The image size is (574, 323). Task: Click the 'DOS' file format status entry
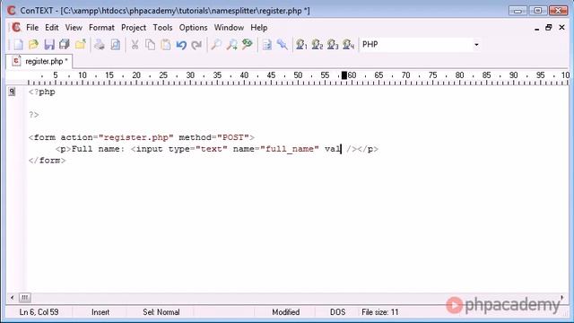(337, 312)
